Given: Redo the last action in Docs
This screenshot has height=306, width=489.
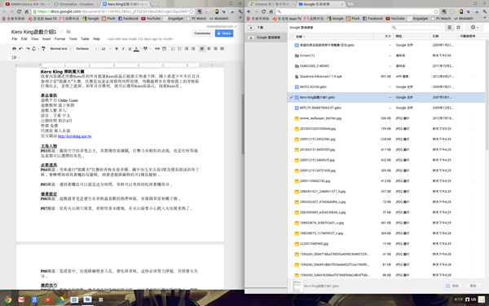Looking at the screenshot, I should (x=28, y=49).
